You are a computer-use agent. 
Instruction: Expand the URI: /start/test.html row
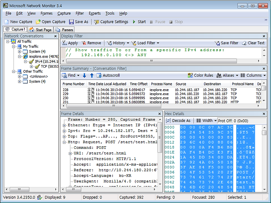click(70, 154)
